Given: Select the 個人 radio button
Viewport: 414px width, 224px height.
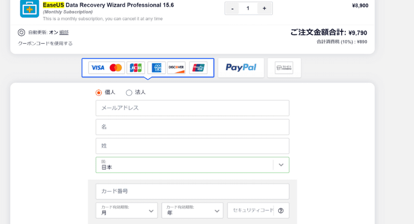Looking at the screenshot, I should point(99,93).
